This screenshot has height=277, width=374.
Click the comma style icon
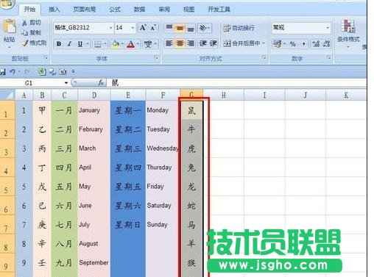(x=304, y=44)
